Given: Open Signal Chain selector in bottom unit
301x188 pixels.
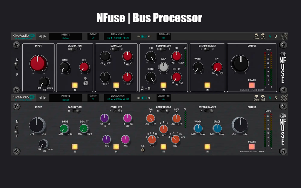Looking at the screenshot, I should [118, 98].
